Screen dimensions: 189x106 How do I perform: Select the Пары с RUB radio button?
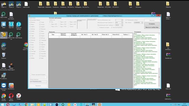click(x=59, y=26)
